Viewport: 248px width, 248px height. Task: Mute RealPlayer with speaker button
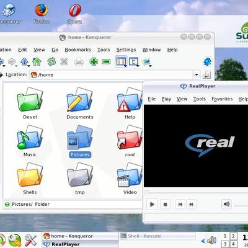pos(226,204)
